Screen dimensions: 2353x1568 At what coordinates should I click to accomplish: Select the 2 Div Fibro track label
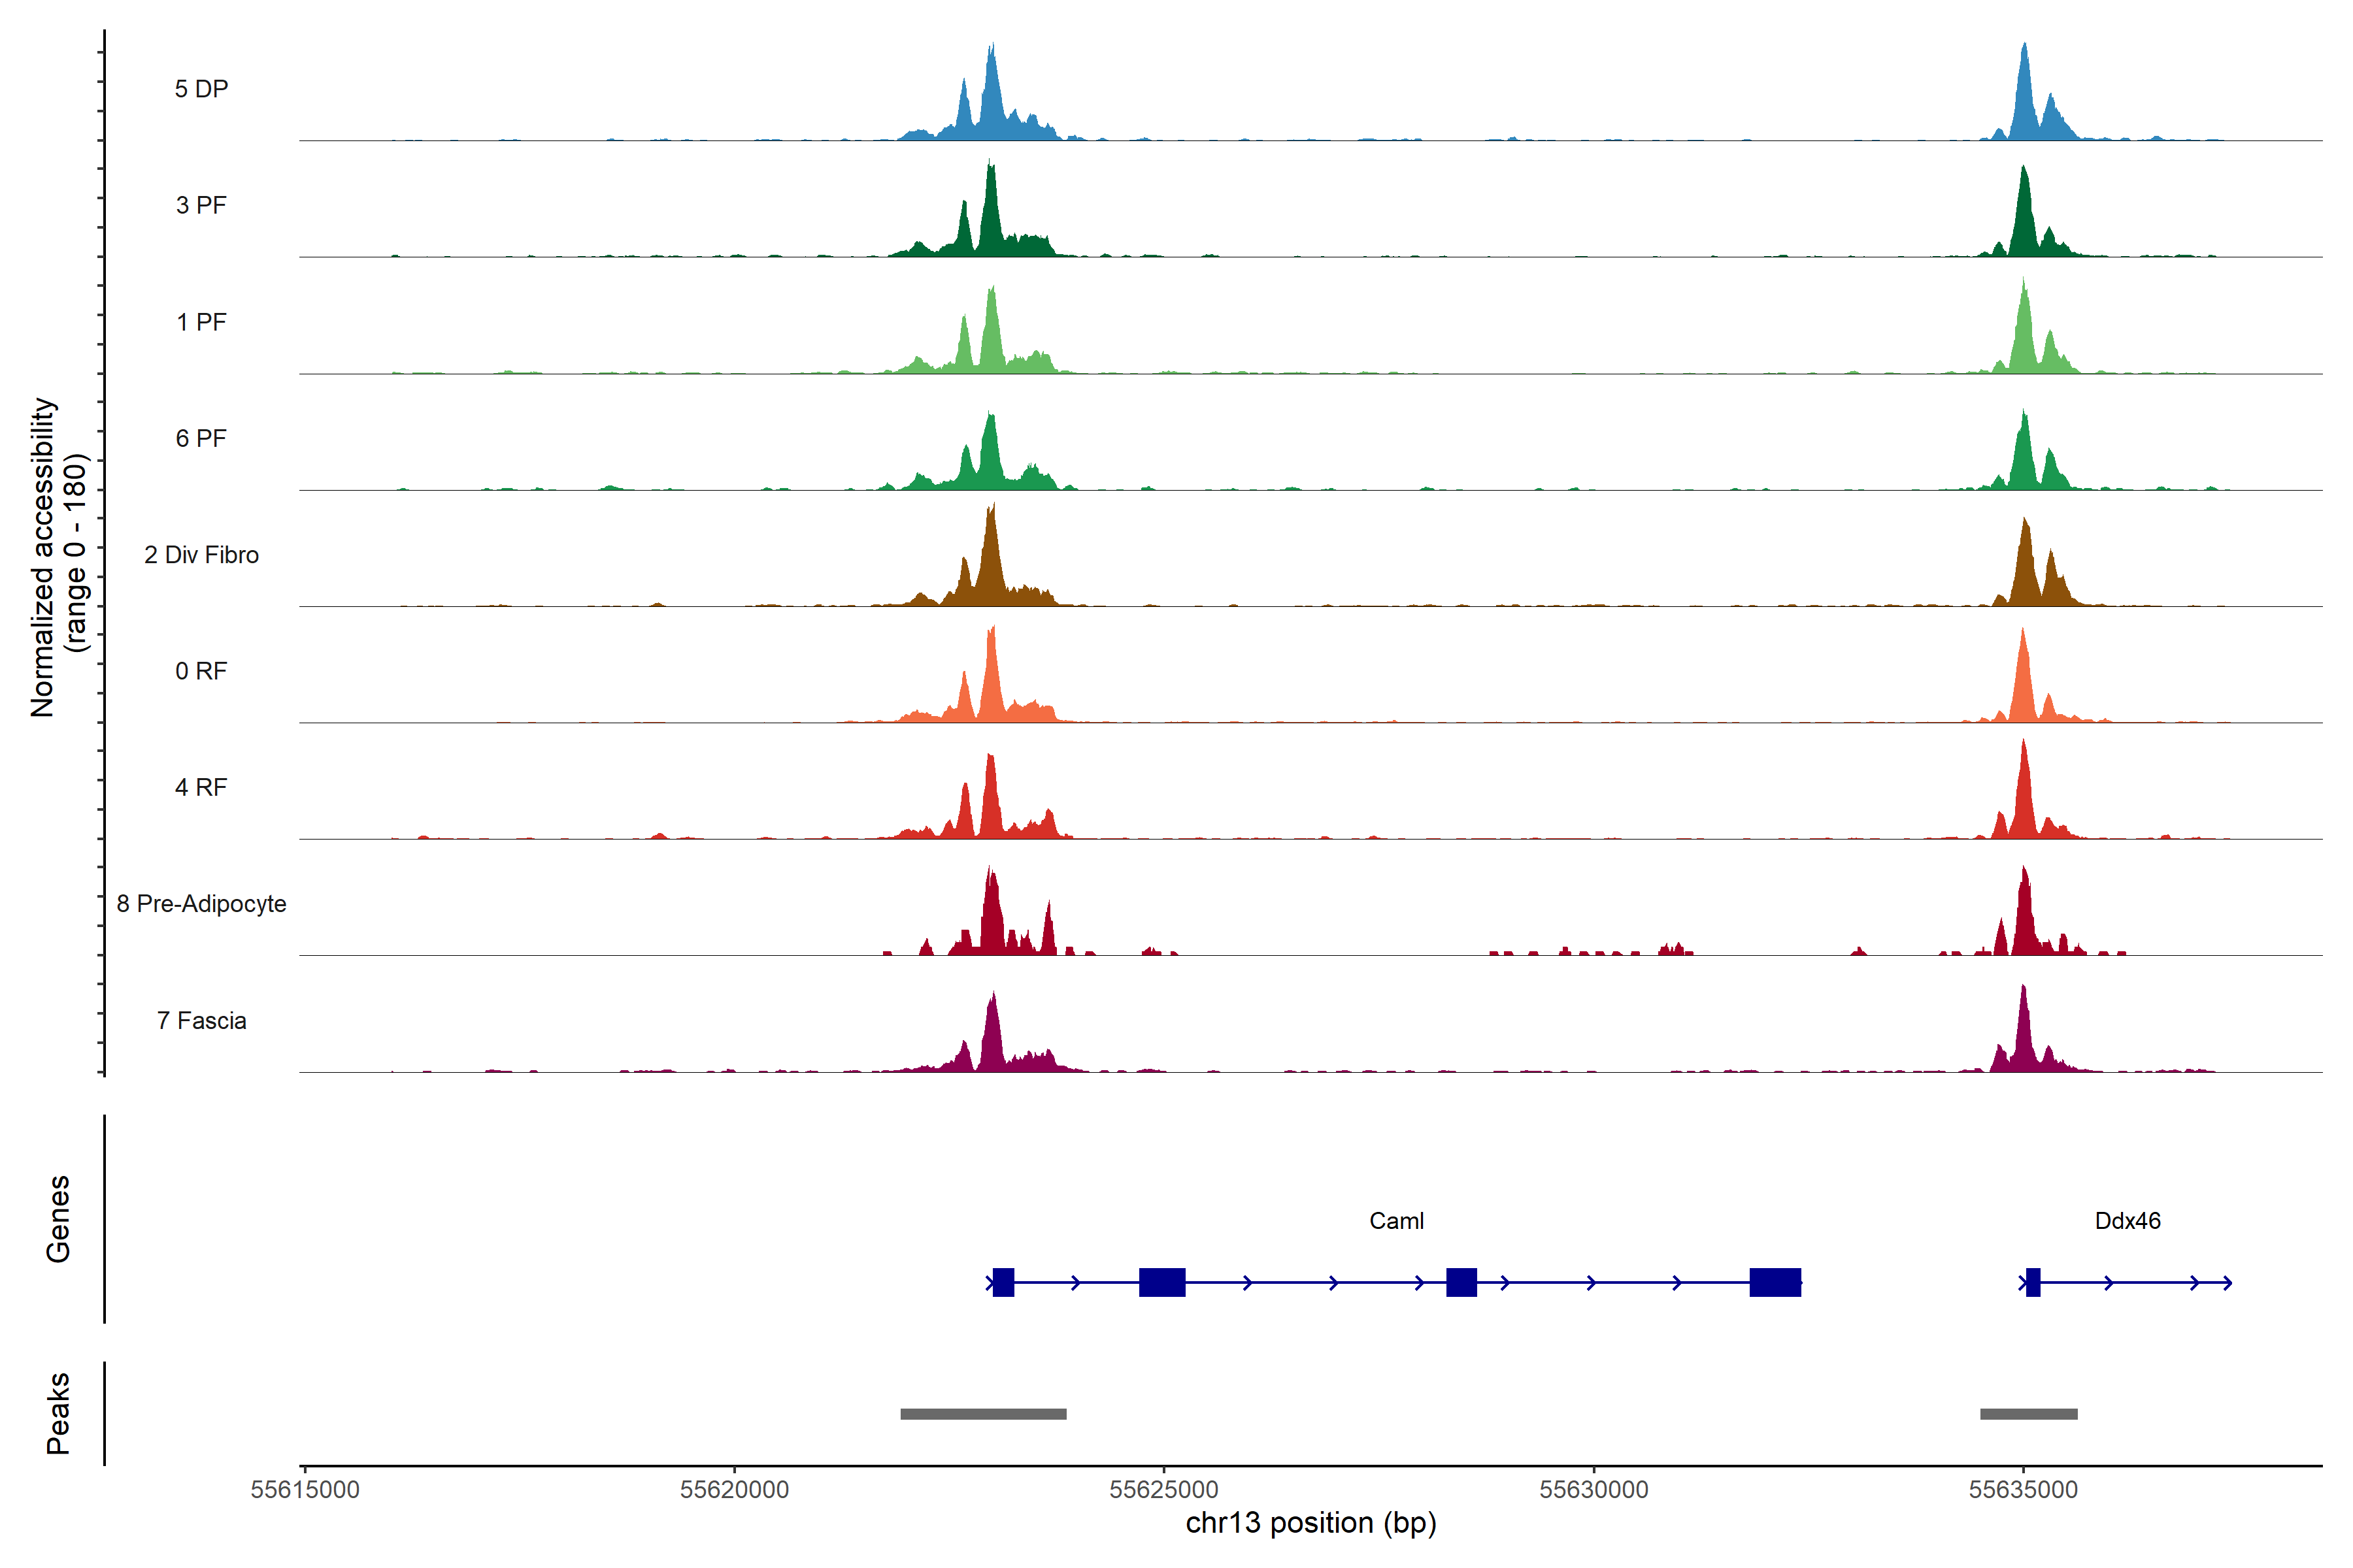click(201, 555)
